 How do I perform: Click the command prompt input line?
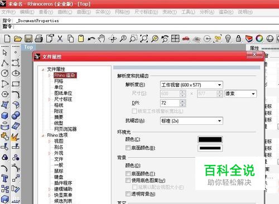click(139, 27)
